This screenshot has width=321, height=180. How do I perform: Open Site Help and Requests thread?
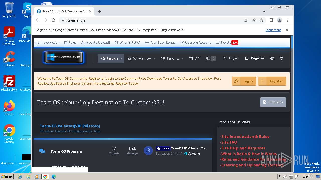(243, 148)
